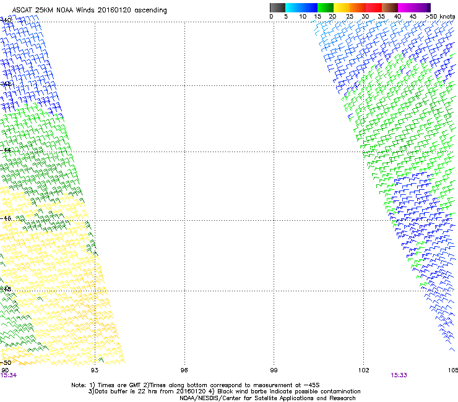458x402 pixels.
Task: Click the latitude label '-44'
Action: tap(6, 150)
